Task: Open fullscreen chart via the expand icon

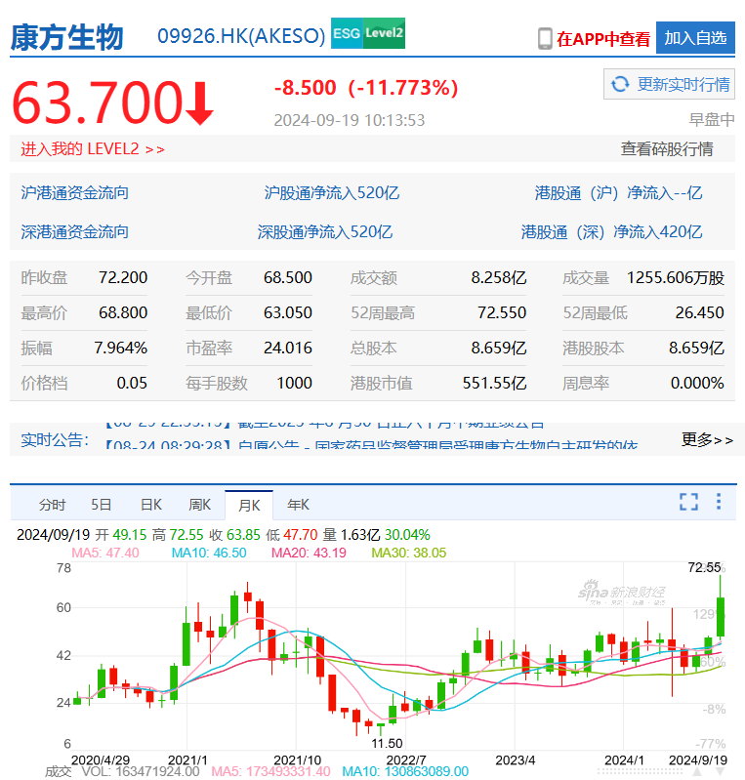Action: point(688,502)
